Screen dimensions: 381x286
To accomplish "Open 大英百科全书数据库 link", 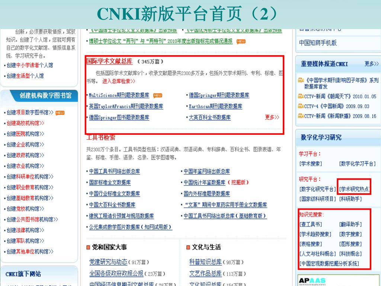I will [x=210, y=117].
